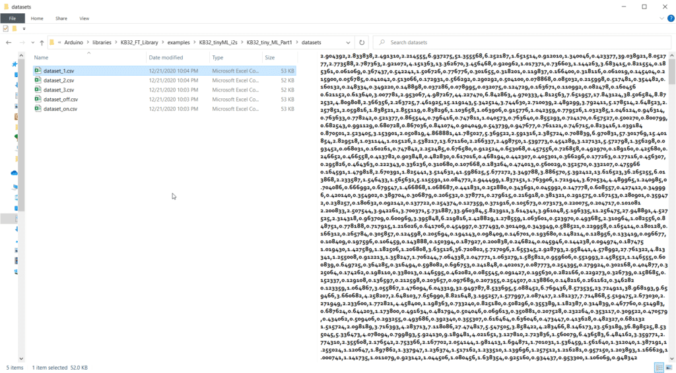Click the dataset_off.csv Excel file icon
Screen dimensions: 676x373
pyautogui.click(x=38, y=99)
